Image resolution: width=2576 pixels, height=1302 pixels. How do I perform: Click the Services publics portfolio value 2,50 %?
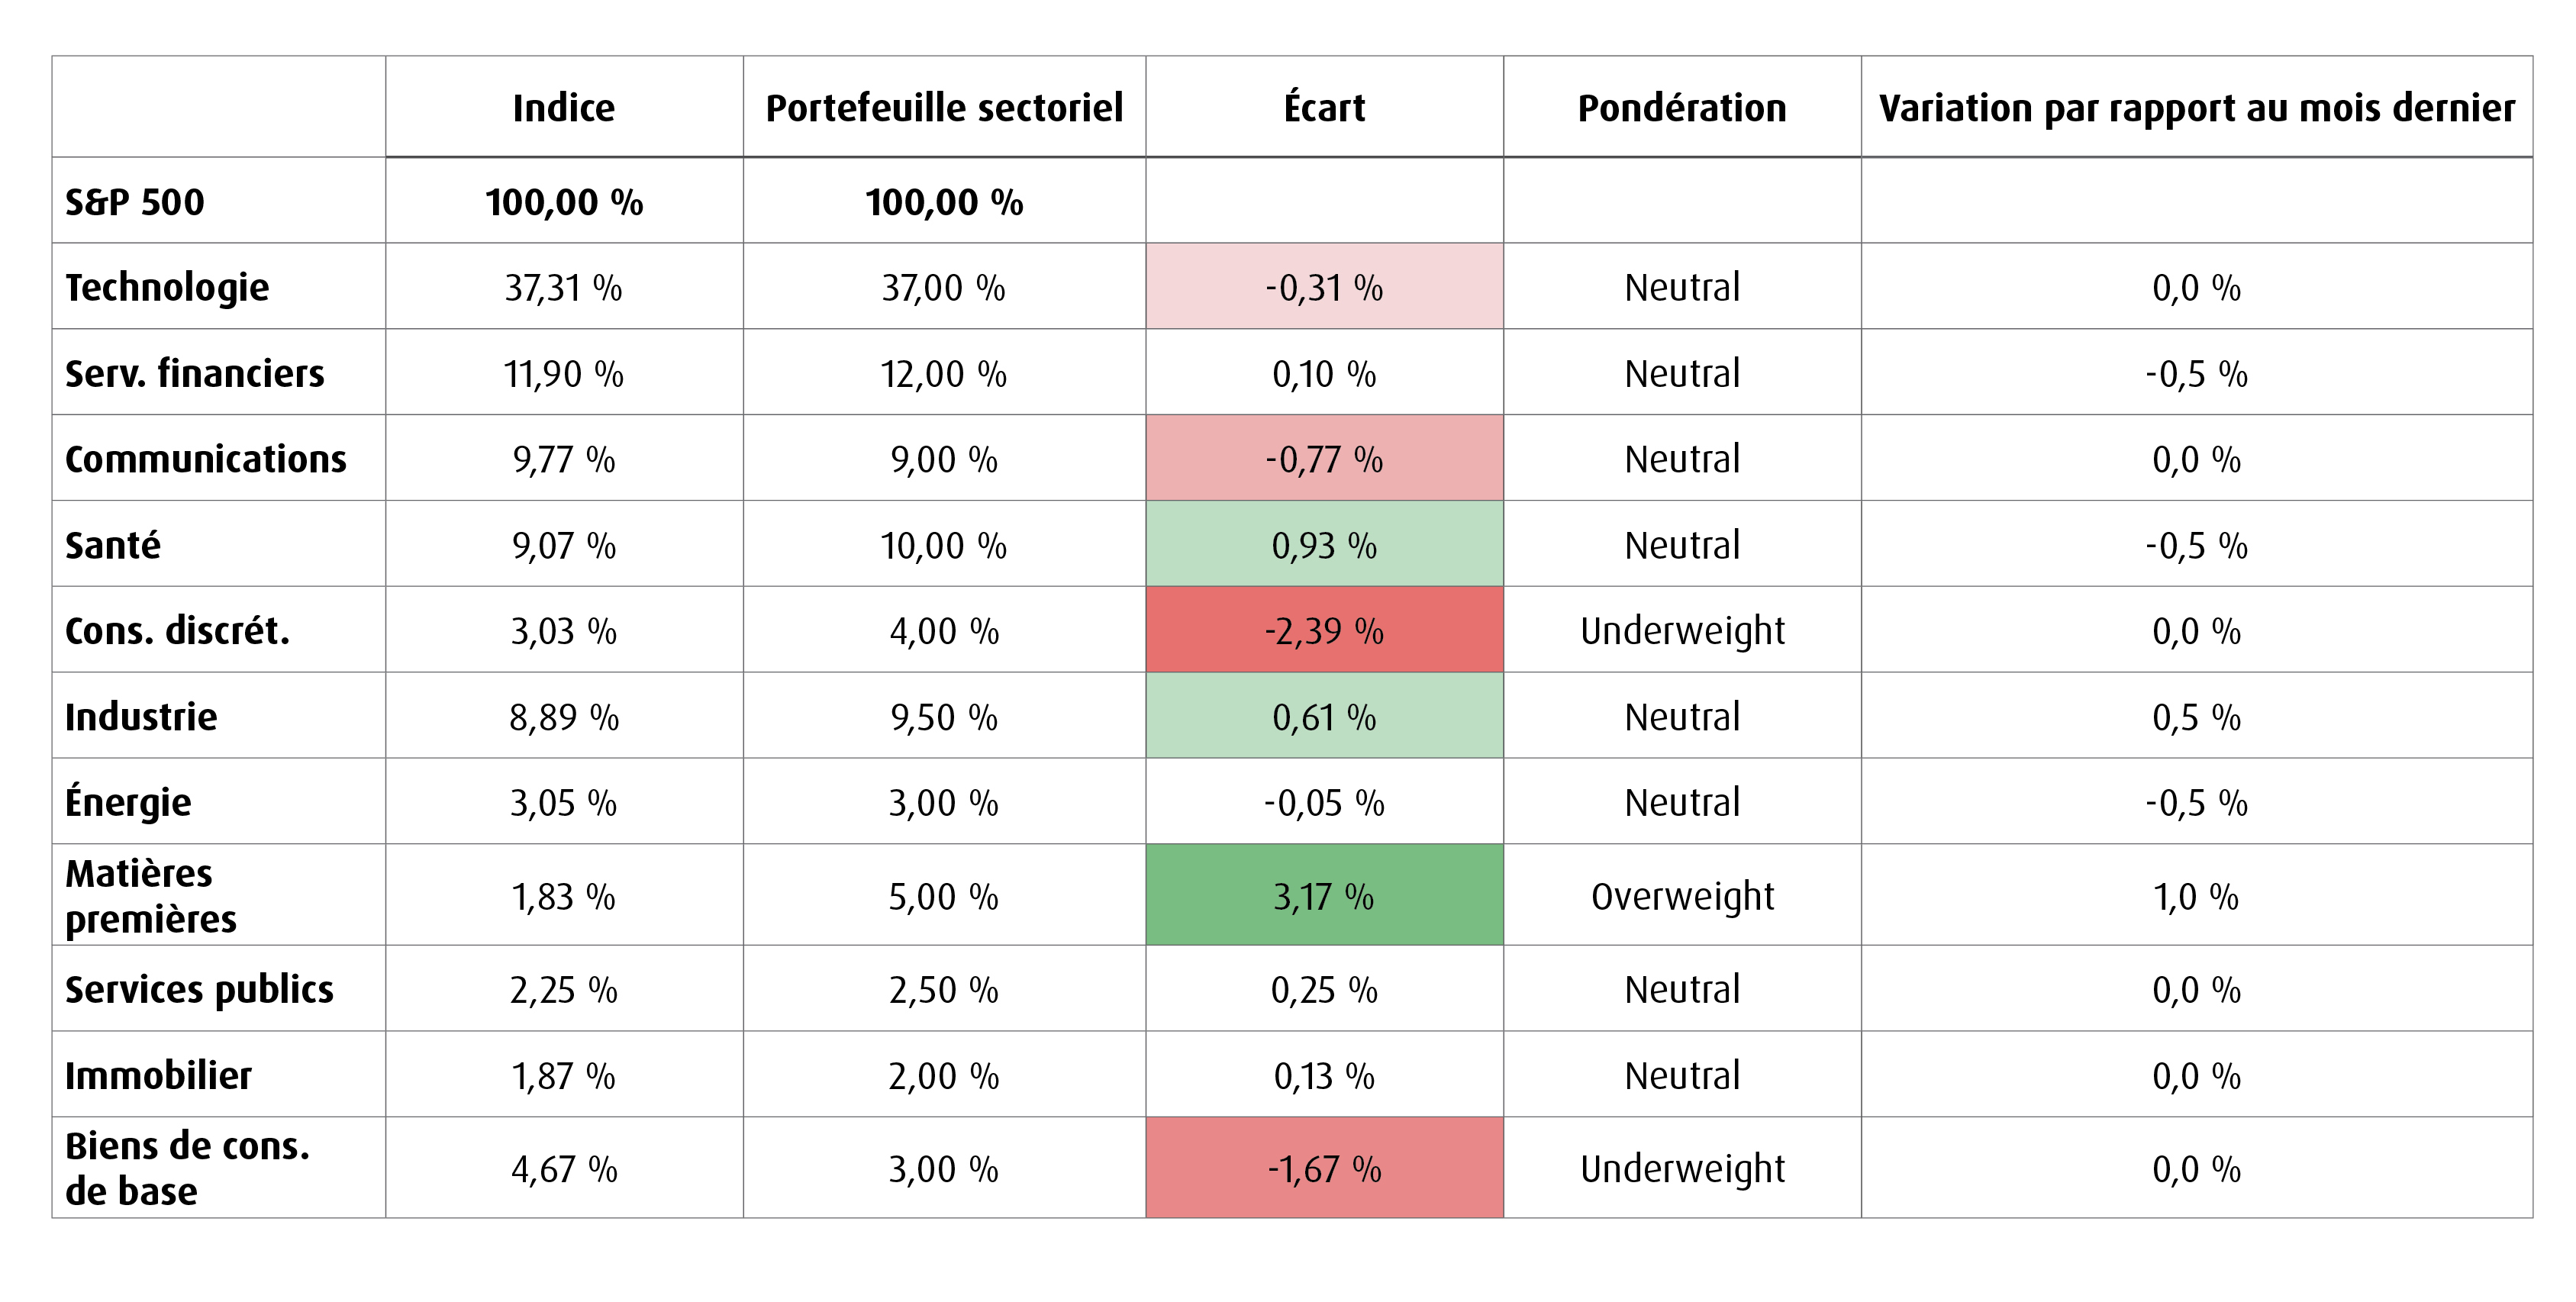pos(944,990)
